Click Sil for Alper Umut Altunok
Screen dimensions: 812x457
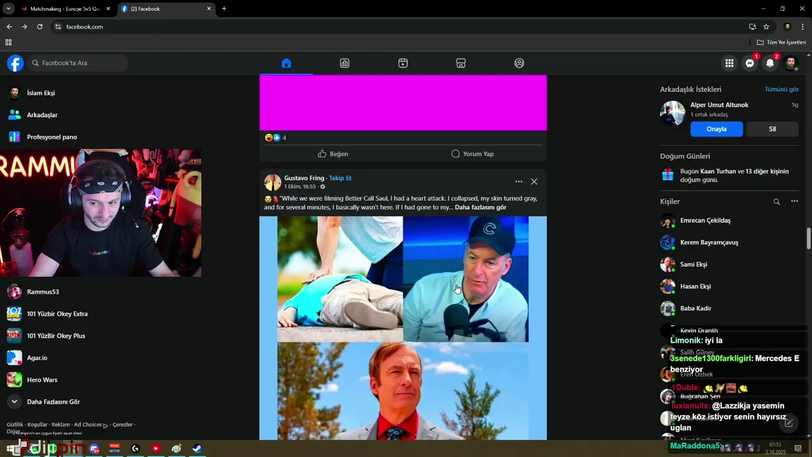tap(773, 129)
